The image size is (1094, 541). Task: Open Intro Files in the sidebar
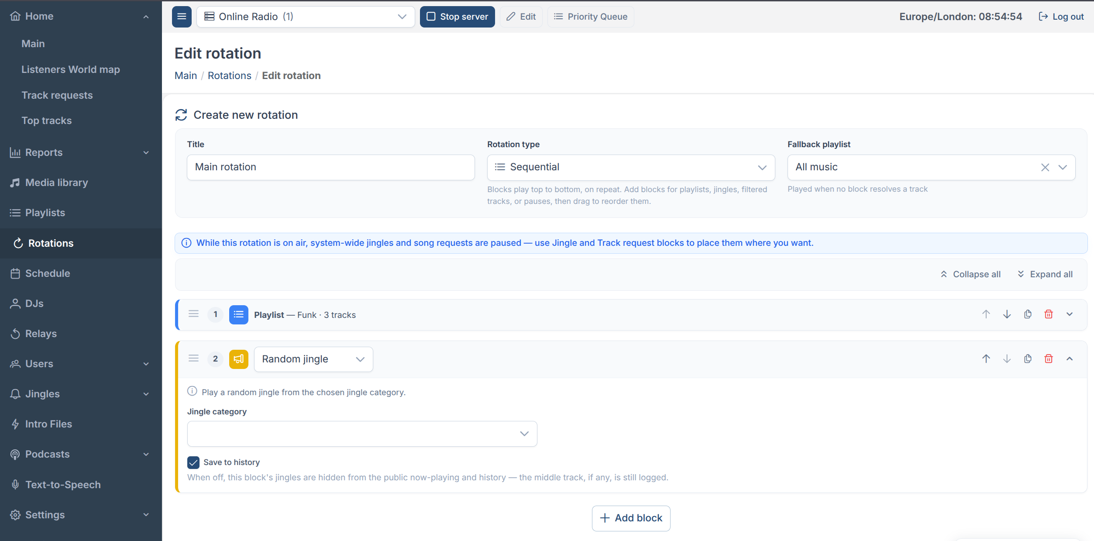pos(48,424)
